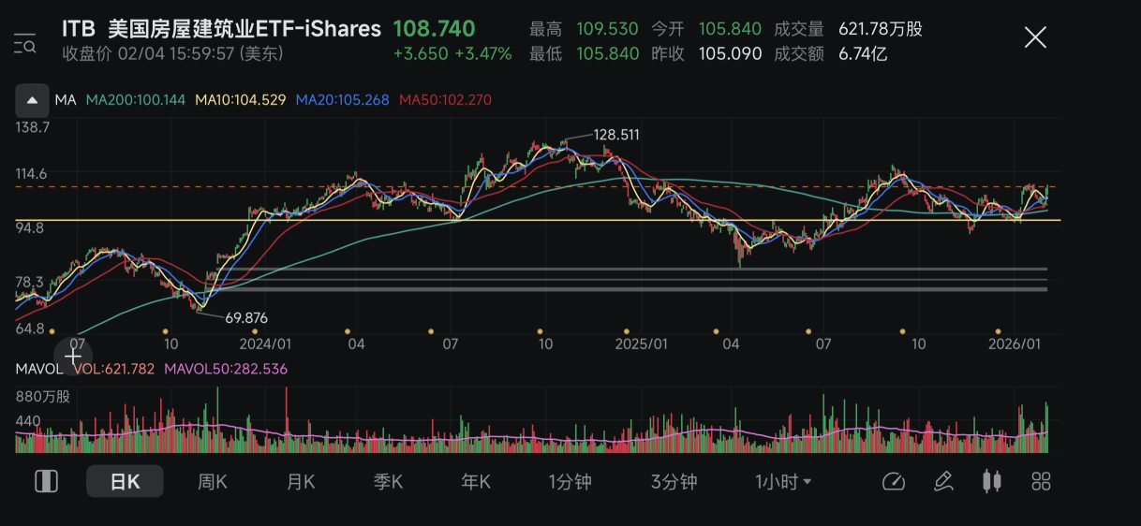Click the 64.8 price axis label
The image size is (1141, 526).
coord(30,329)
